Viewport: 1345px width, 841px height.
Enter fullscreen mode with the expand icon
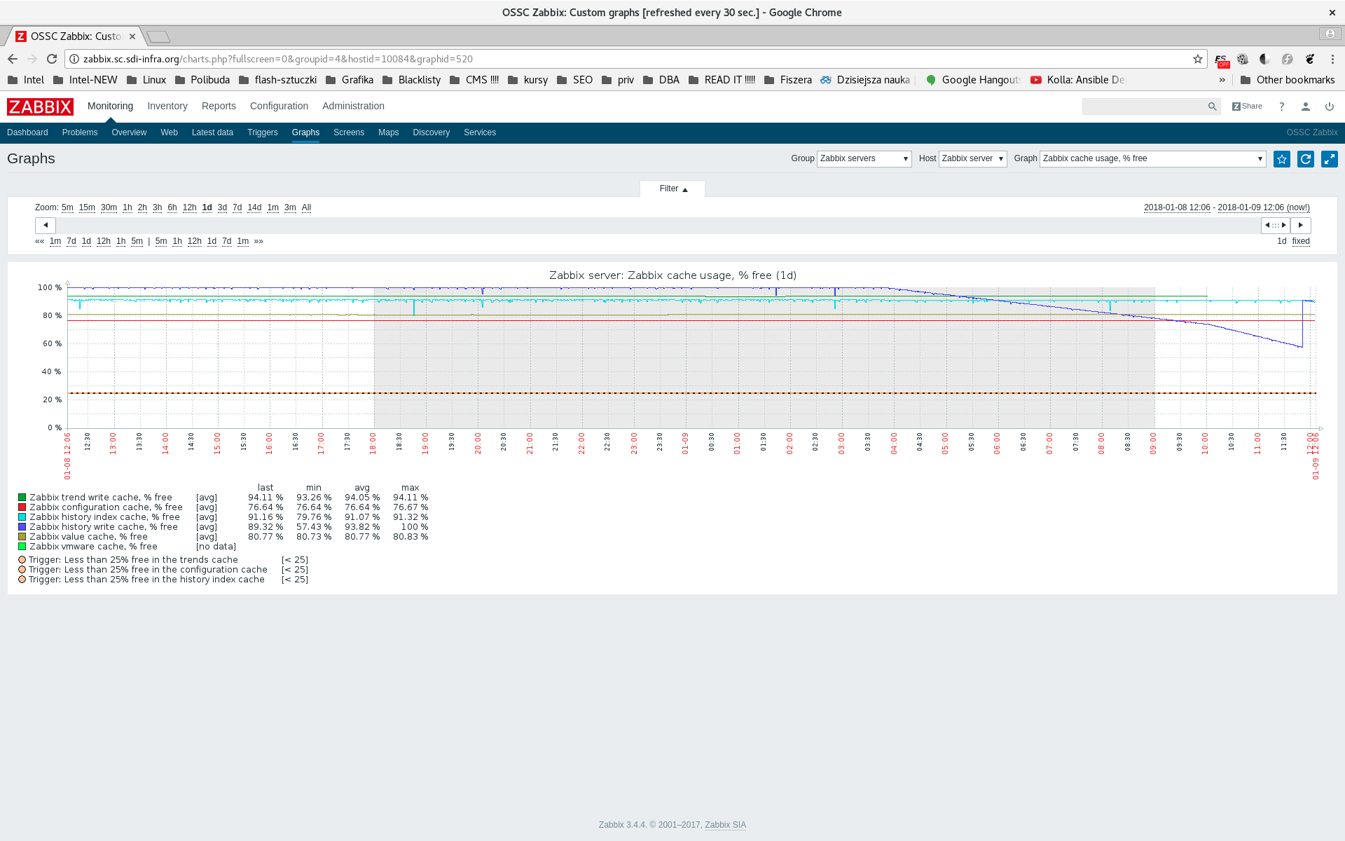coord(1330,159)
